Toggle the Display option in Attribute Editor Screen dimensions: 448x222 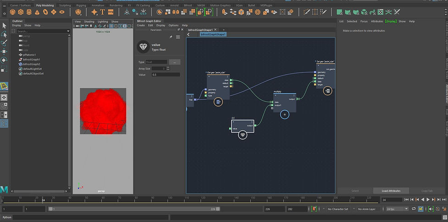click(x=391, y=22)
